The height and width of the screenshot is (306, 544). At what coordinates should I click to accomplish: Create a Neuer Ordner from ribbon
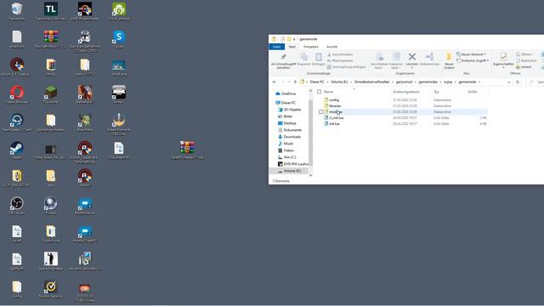click(x=449, y=61)
